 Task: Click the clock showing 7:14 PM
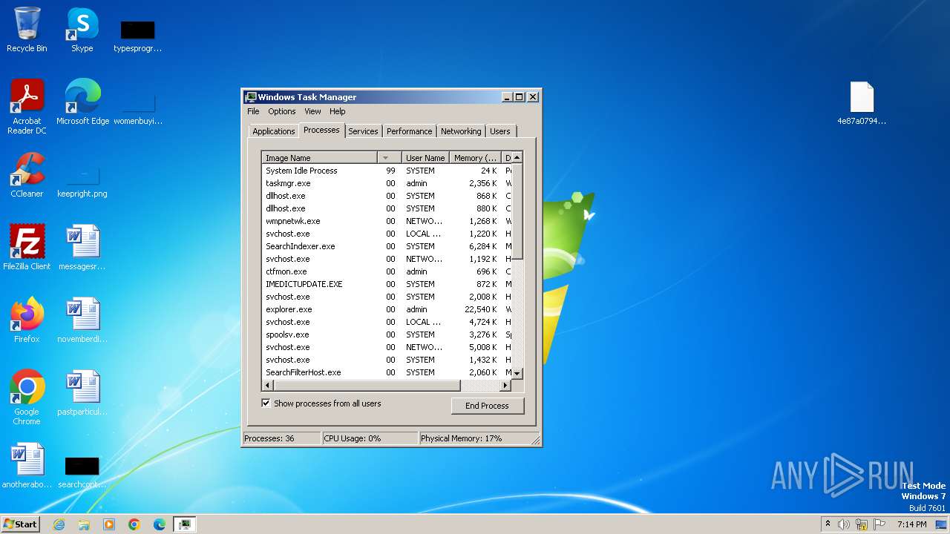[x=912, y=524]
